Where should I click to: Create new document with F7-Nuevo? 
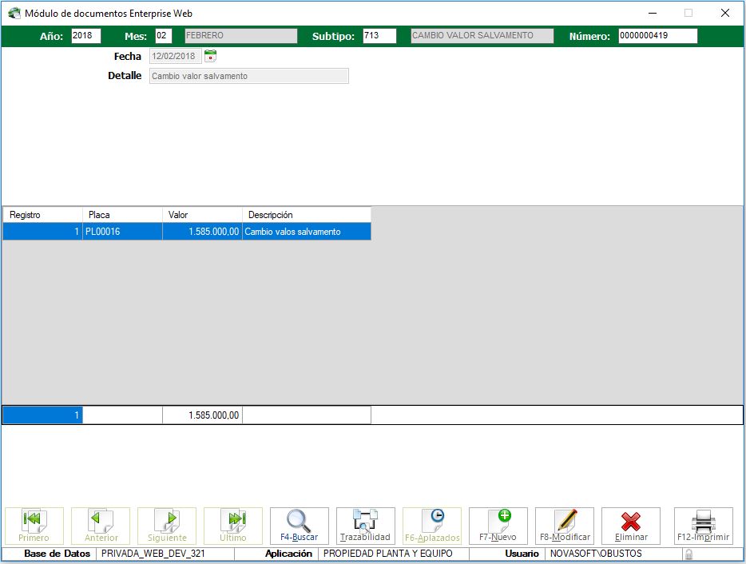point(498,526)
